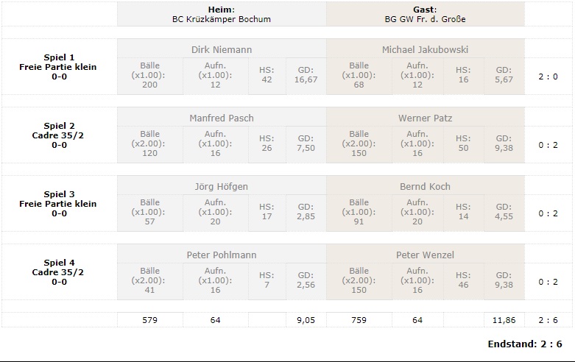Click home total balls 579 cell
575x362 pixels.
pyautogui.click(x=149, y=320)
